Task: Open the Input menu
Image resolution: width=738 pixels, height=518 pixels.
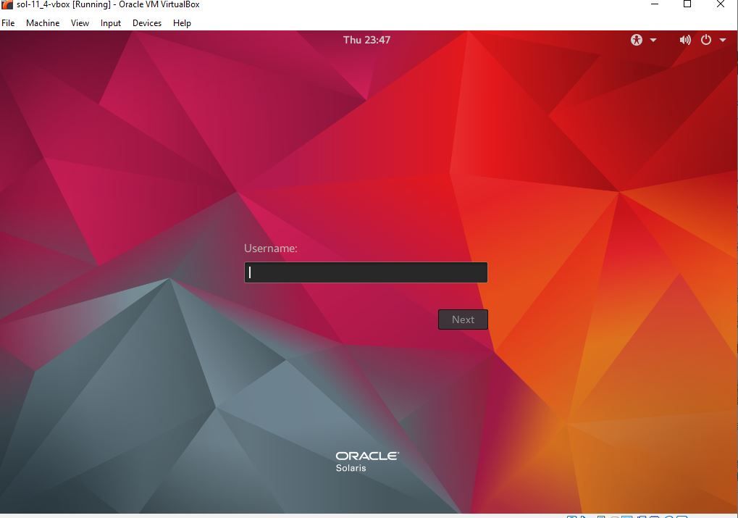Action: point(111,23)
